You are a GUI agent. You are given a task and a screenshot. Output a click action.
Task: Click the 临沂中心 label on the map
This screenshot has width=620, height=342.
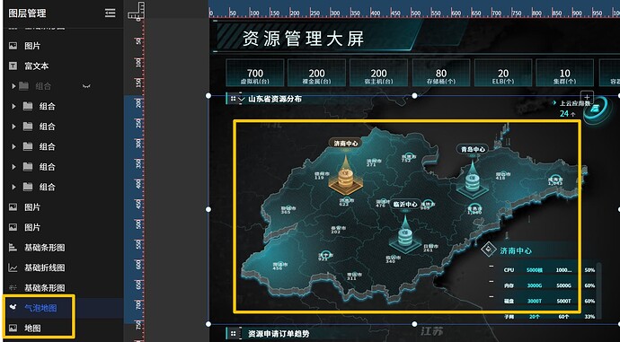(x=405, y=204)
